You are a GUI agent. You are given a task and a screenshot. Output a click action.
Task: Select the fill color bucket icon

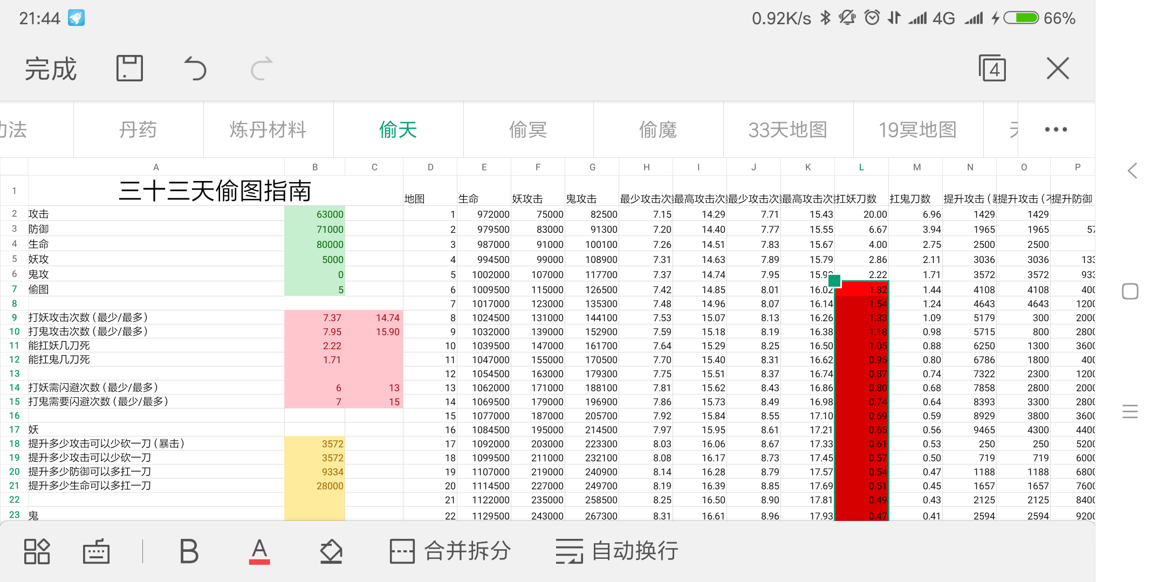coord(331,551)
